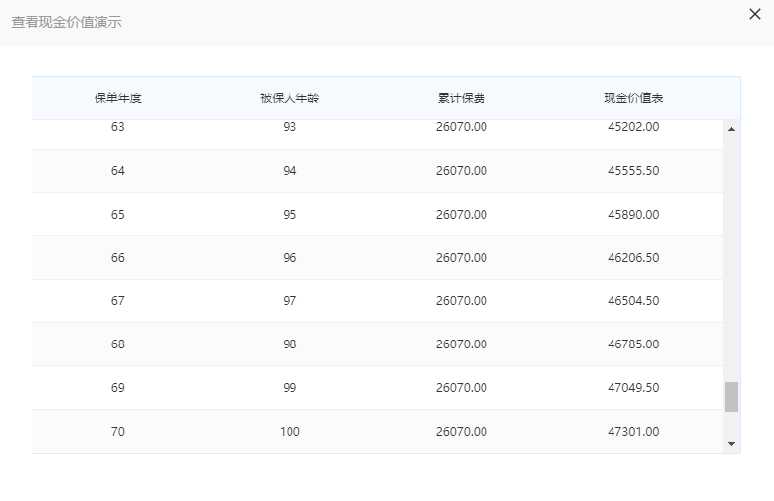Click the 查看现金价值演示 dialog title
The height and width of the screenshot is (501, 774).
coord(66,22)
